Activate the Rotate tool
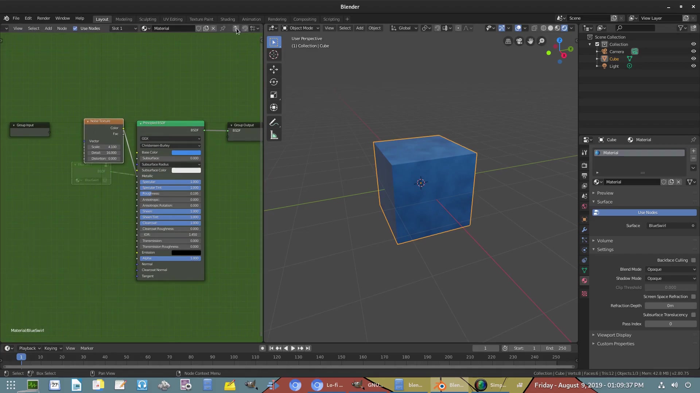Viewport: 700px width, 393px height. tap(274, 82)
